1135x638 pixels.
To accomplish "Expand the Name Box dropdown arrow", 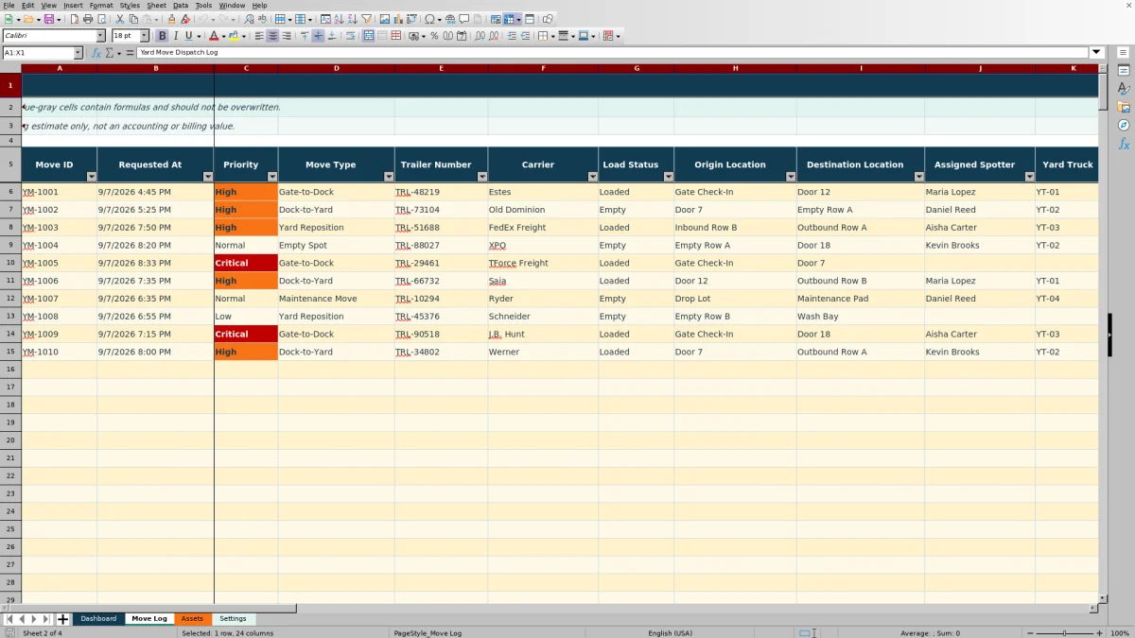I will pyautogui.click(x=78, y=53).
